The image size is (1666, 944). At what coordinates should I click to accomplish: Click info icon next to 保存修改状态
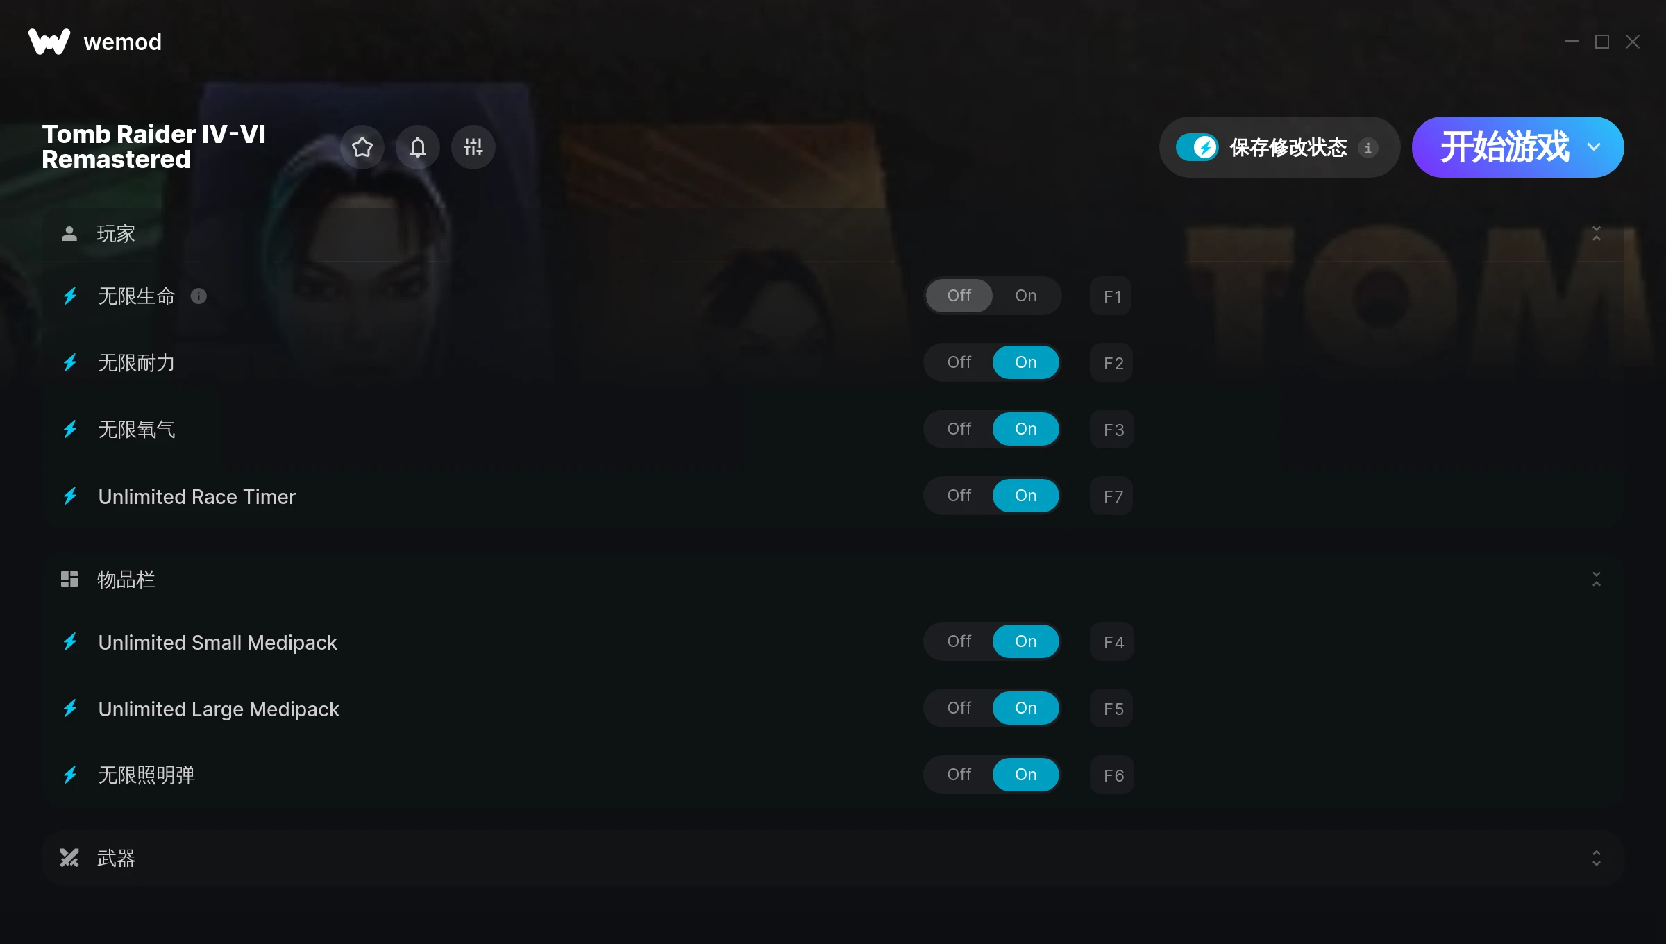coord(1368,148)
